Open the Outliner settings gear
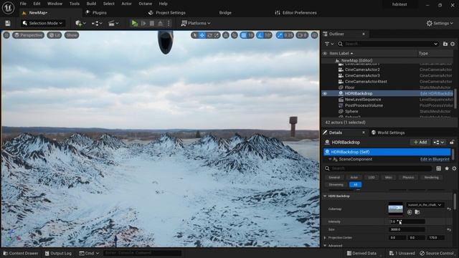The height and width of the screenshot is (258, 459). click(x=453, y=44)
